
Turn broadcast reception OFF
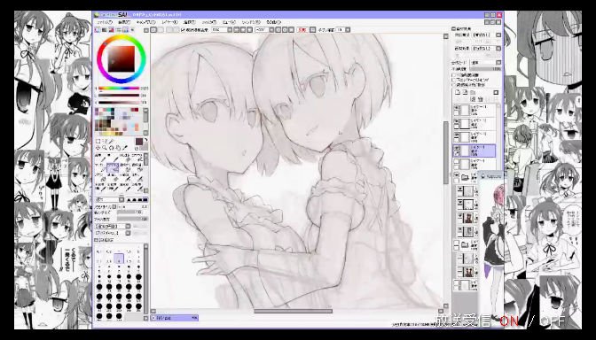[x=553, y=321]
